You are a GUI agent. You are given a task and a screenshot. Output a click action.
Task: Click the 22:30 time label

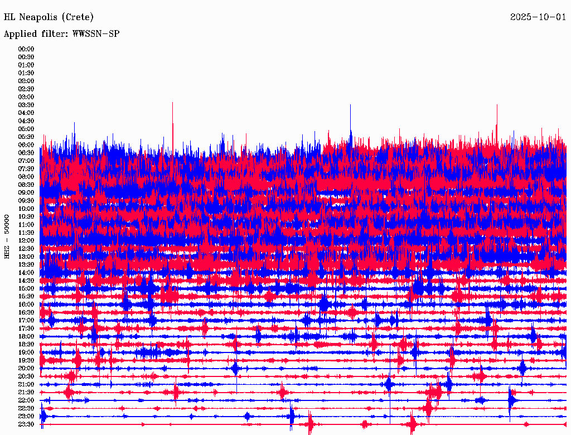(x=26, y=408)
